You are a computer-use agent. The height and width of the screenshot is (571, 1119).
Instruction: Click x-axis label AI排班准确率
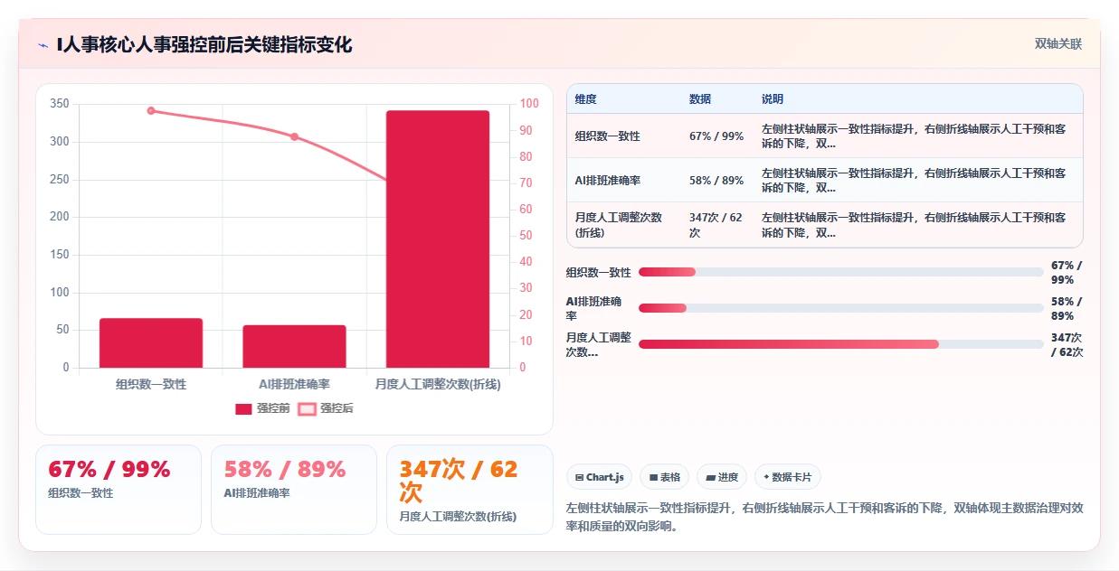click(x=294, y=384)
